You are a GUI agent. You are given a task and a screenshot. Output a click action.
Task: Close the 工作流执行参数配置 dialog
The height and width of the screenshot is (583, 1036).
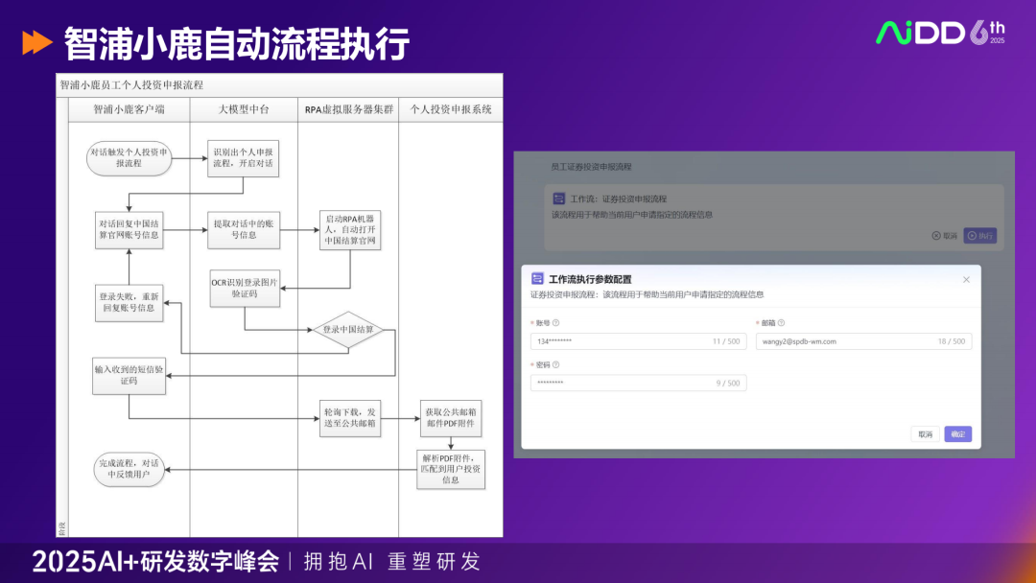pos(966,278)
